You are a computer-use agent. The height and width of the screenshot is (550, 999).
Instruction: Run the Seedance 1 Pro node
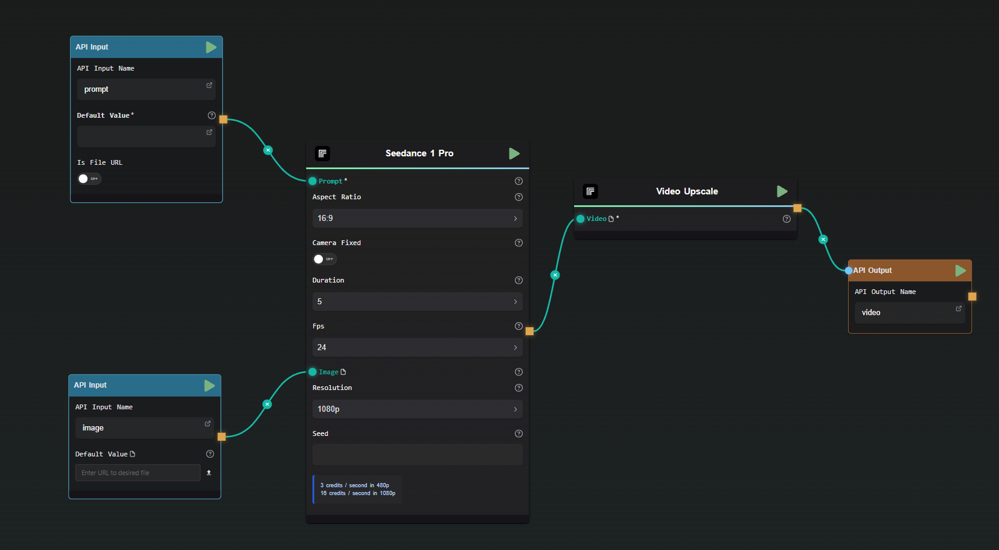(514, 153)
